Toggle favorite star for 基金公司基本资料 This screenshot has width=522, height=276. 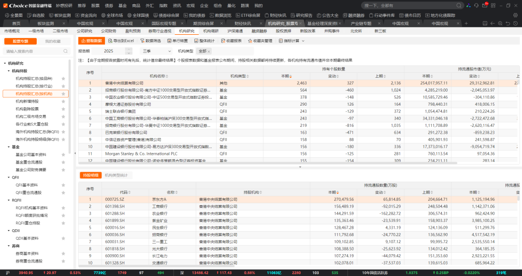pyautogui.click(x=63, y=154)
